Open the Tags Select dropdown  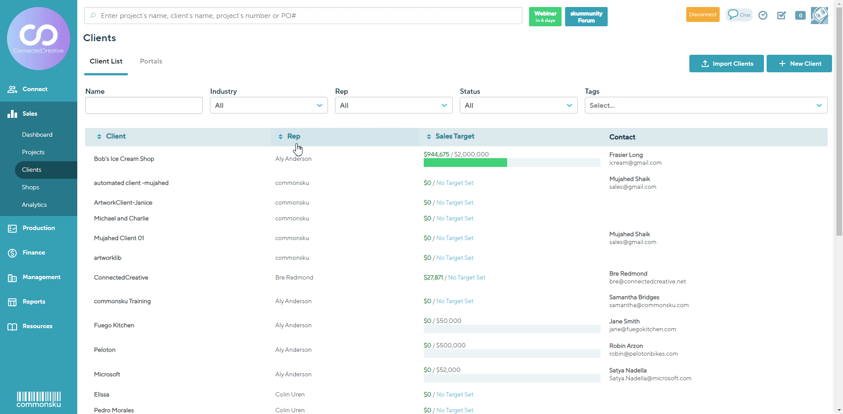point(706,105)
